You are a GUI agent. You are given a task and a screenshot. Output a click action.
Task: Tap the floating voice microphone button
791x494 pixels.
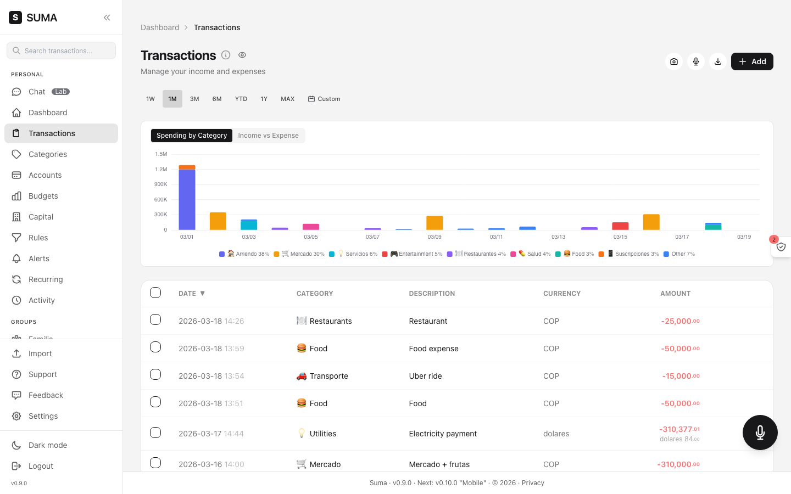[x=760, y=433]
